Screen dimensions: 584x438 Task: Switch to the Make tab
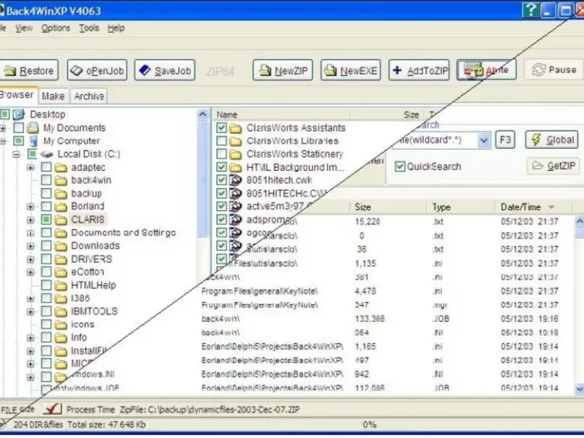tap(53, 96)
